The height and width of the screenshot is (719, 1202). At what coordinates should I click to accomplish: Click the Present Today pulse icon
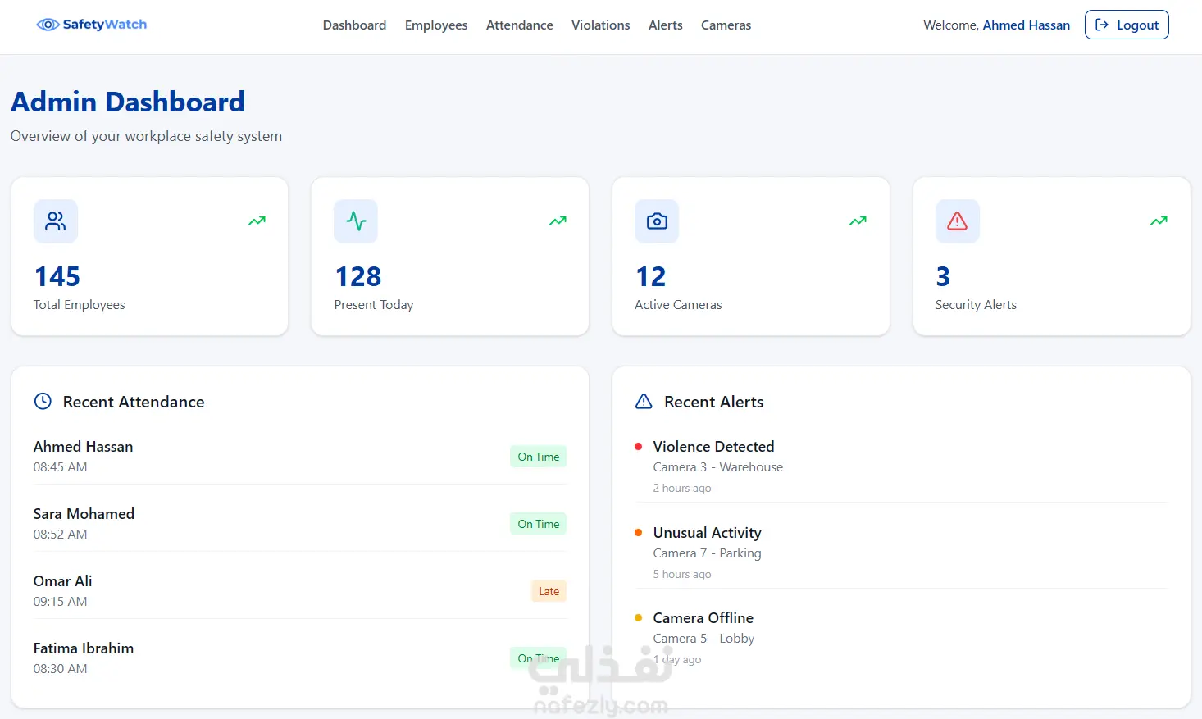(356, 221)
